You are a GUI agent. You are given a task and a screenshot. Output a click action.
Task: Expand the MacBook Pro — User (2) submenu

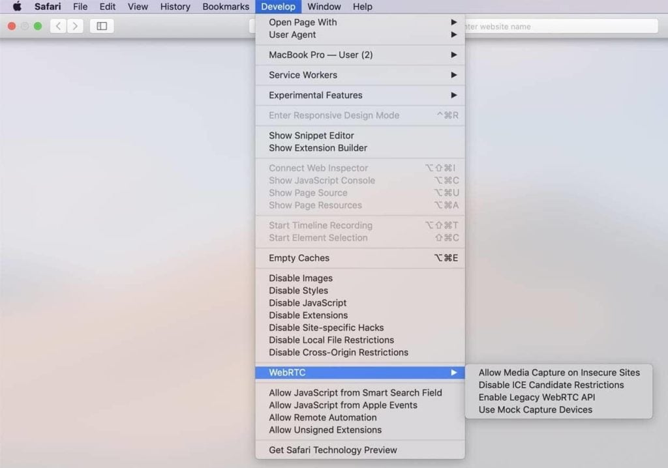(360, 55)
